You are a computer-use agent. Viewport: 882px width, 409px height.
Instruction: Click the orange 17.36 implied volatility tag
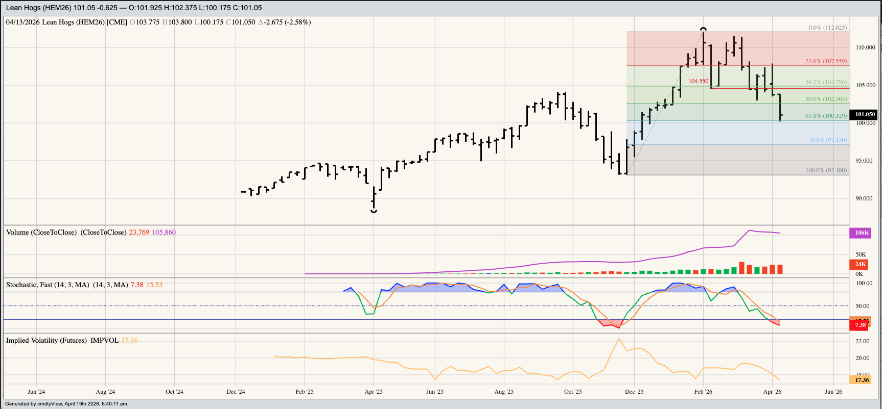coord(862,379)
